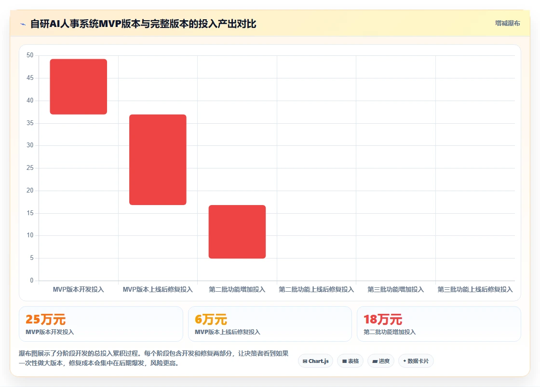Click the 数据卡片 chip
This screenshot has height=387, width=540.
pos(416,361)
